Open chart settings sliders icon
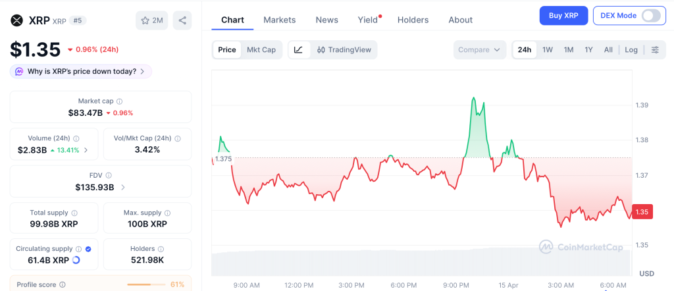 [654, 50]
